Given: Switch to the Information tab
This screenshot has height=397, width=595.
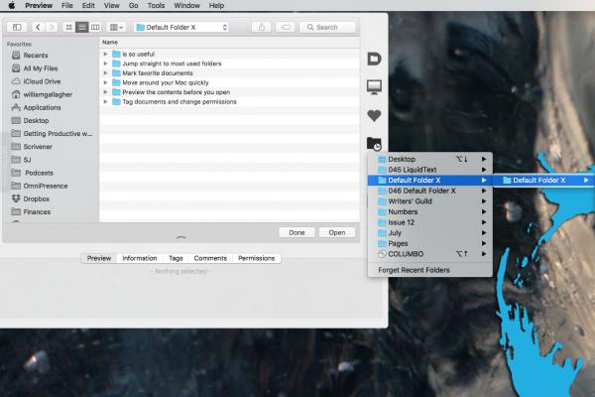Looking at the screenshot, I should (140, 258).
